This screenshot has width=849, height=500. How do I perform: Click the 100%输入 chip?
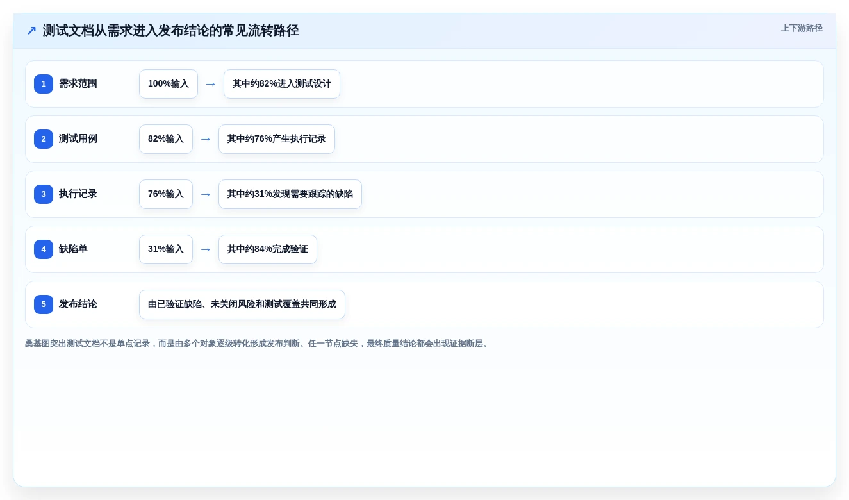coord(169,84)
